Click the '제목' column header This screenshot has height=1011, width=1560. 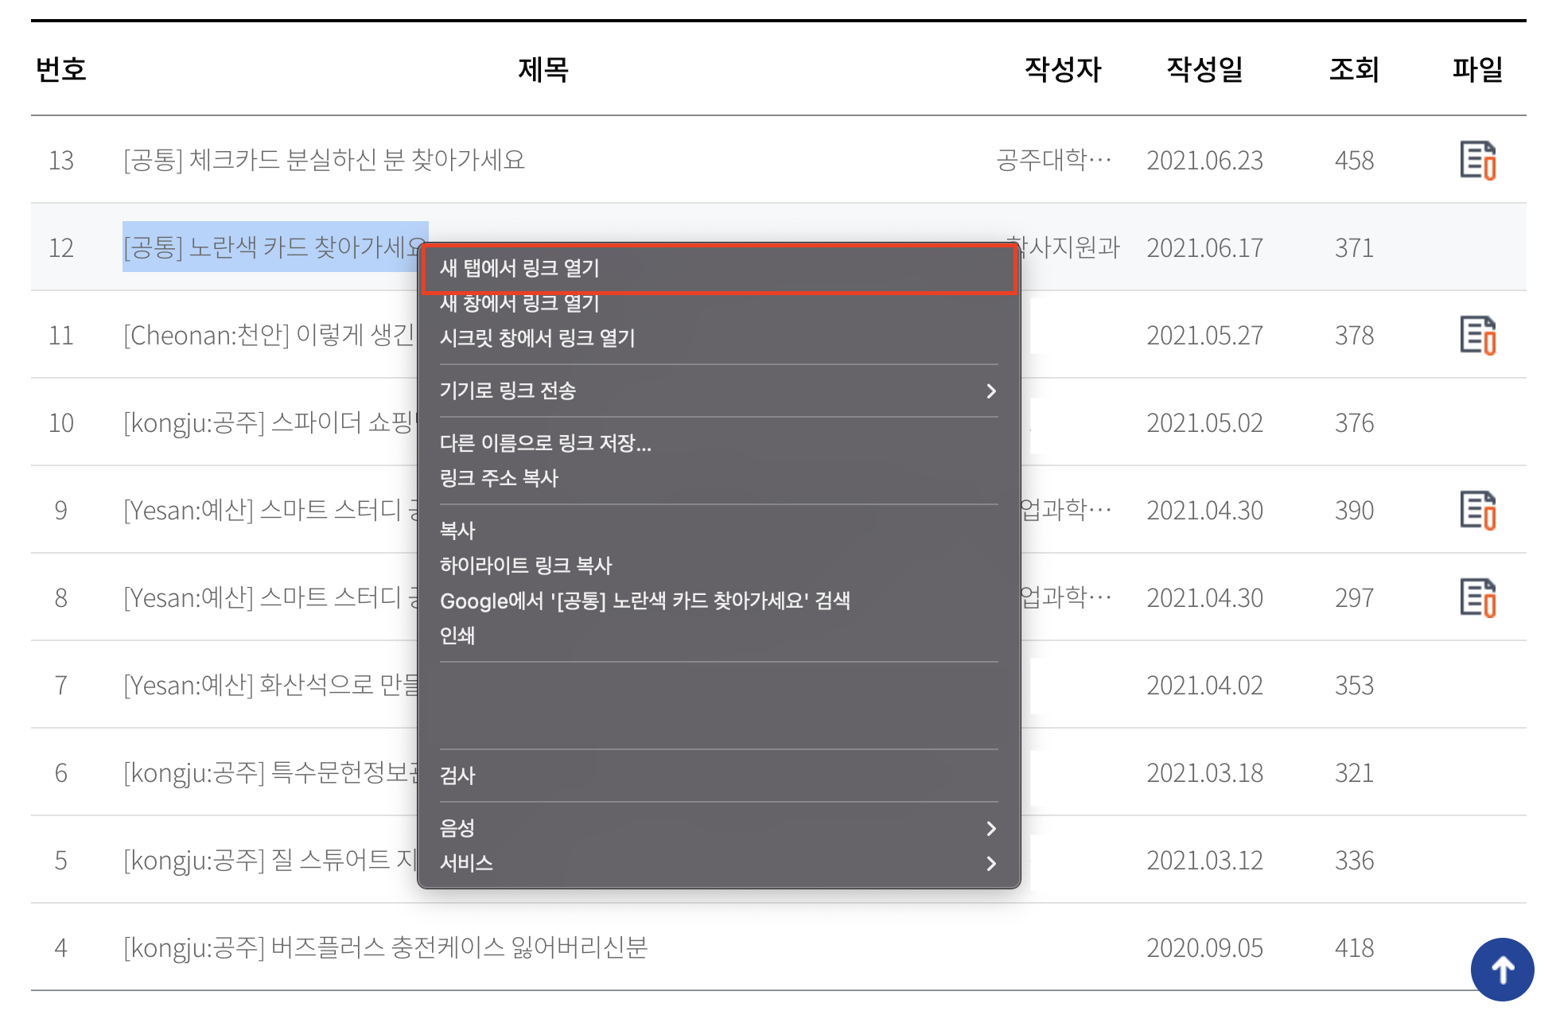point(543,69)
